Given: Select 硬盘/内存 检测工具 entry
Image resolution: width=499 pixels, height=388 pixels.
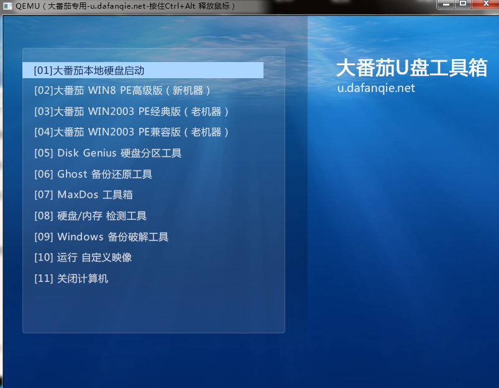Looking at the screenshot, I should 91,216.
